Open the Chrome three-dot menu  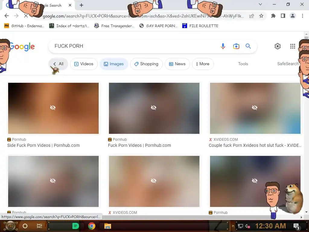click(x=302, y=16)
